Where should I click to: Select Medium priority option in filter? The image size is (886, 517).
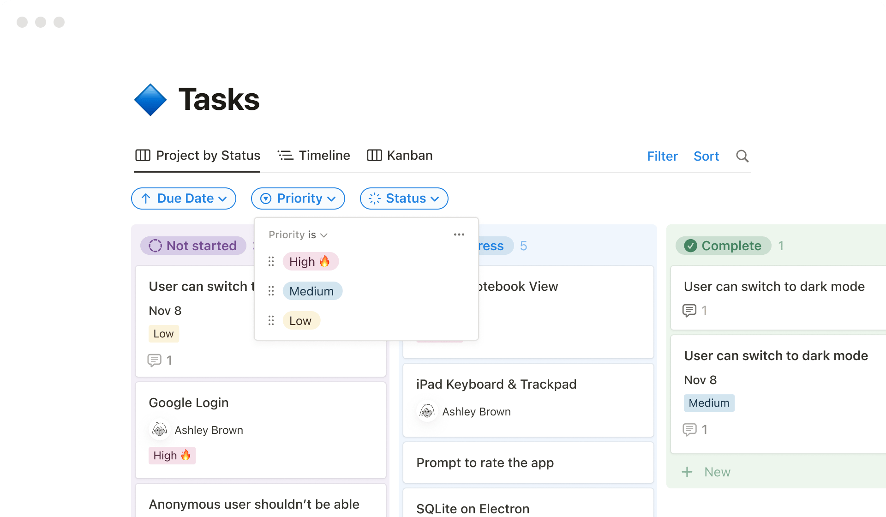coord(311,290)
